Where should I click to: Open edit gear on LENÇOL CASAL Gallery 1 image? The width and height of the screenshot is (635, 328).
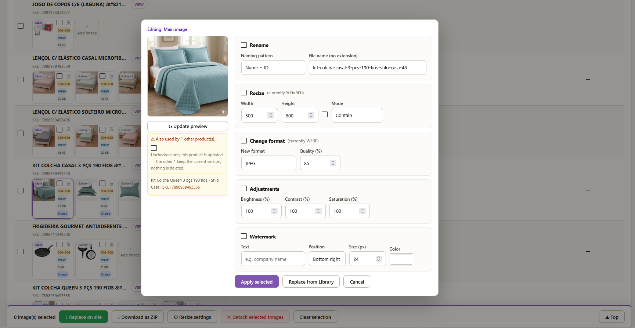pos(111,76)
